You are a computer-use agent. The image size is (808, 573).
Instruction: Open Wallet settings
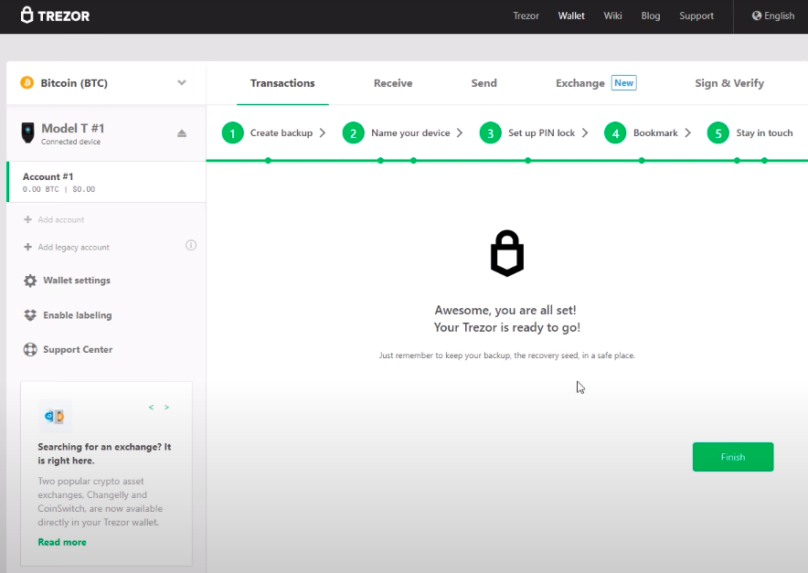[x=77, y=281]
